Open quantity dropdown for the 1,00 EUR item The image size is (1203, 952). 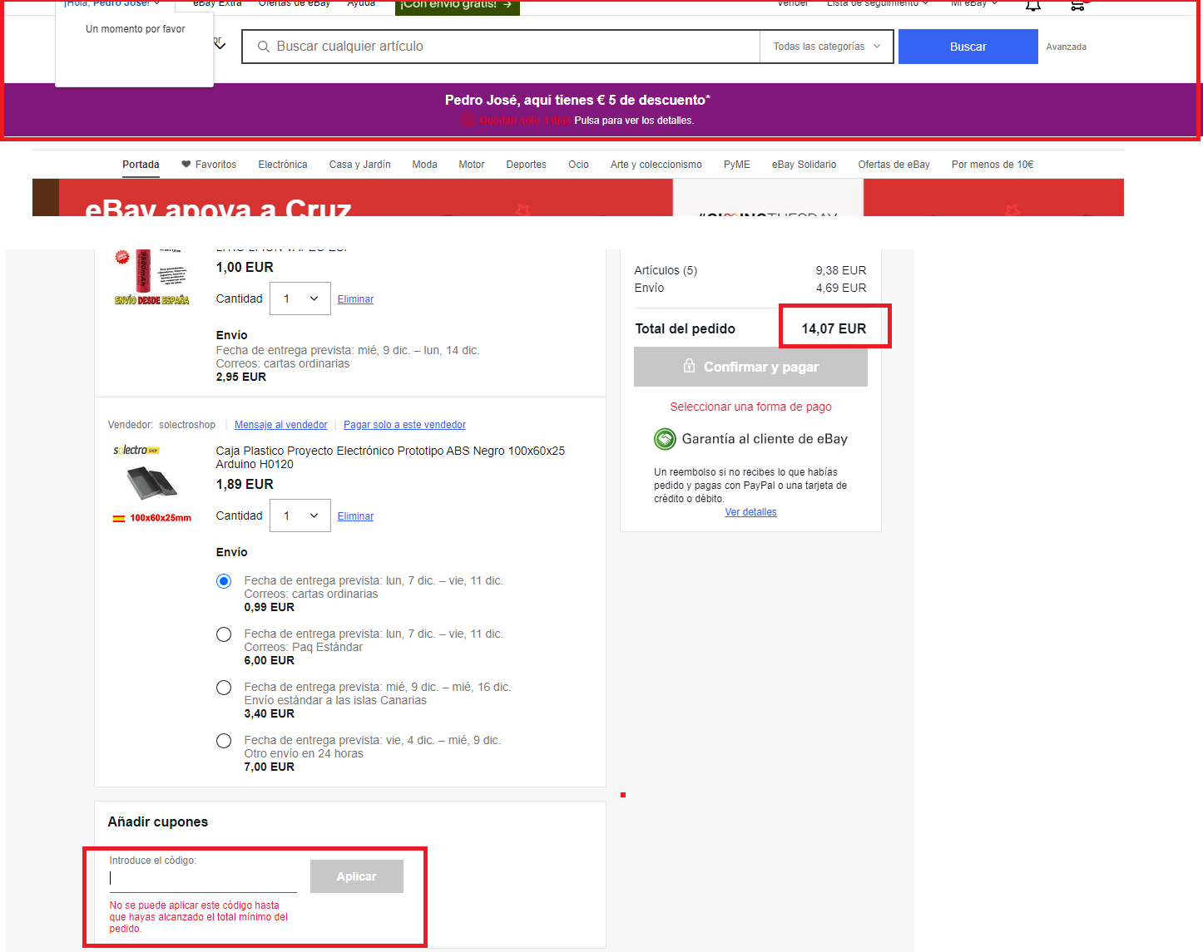coord(300,298)
